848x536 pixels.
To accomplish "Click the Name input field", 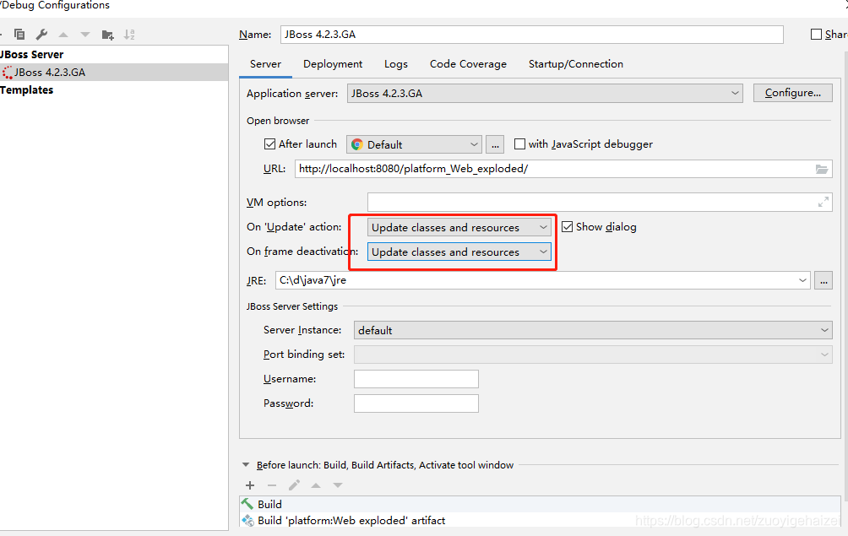I will coord(531,34).
